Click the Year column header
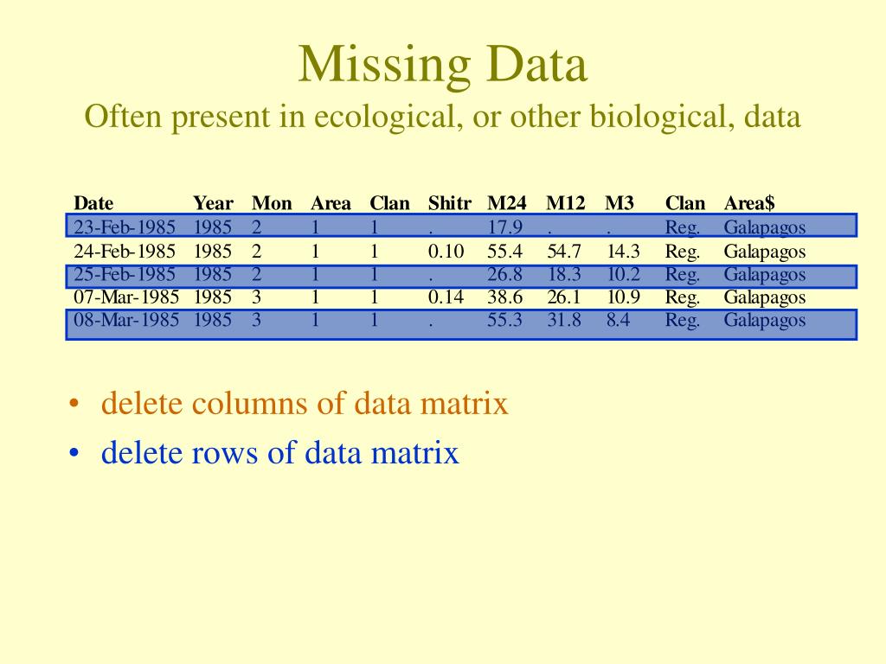Image resolution: width=886 pixels, height=664 pixels. click(x=213, y=203)
